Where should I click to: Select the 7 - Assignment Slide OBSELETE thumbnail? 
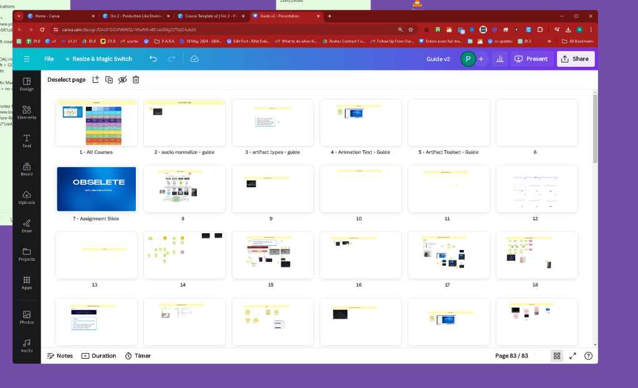tap(97, 189)
